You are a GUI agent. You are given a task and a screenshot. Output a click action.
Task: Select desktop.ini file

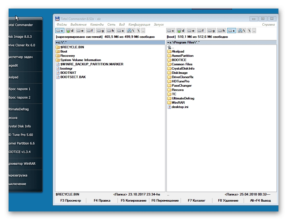[178, 107]
